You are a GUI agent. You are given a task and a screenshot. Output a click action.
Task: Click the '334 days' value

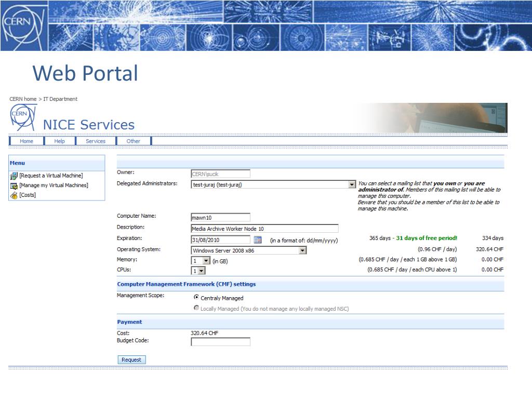tap(493, 238)
